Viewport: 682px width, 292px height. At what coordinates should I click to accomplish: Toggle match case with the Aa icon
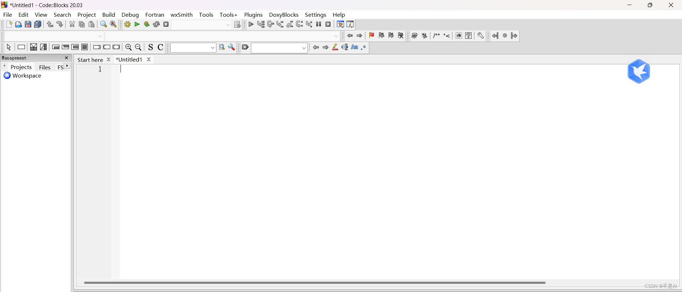tap(355, 47)
